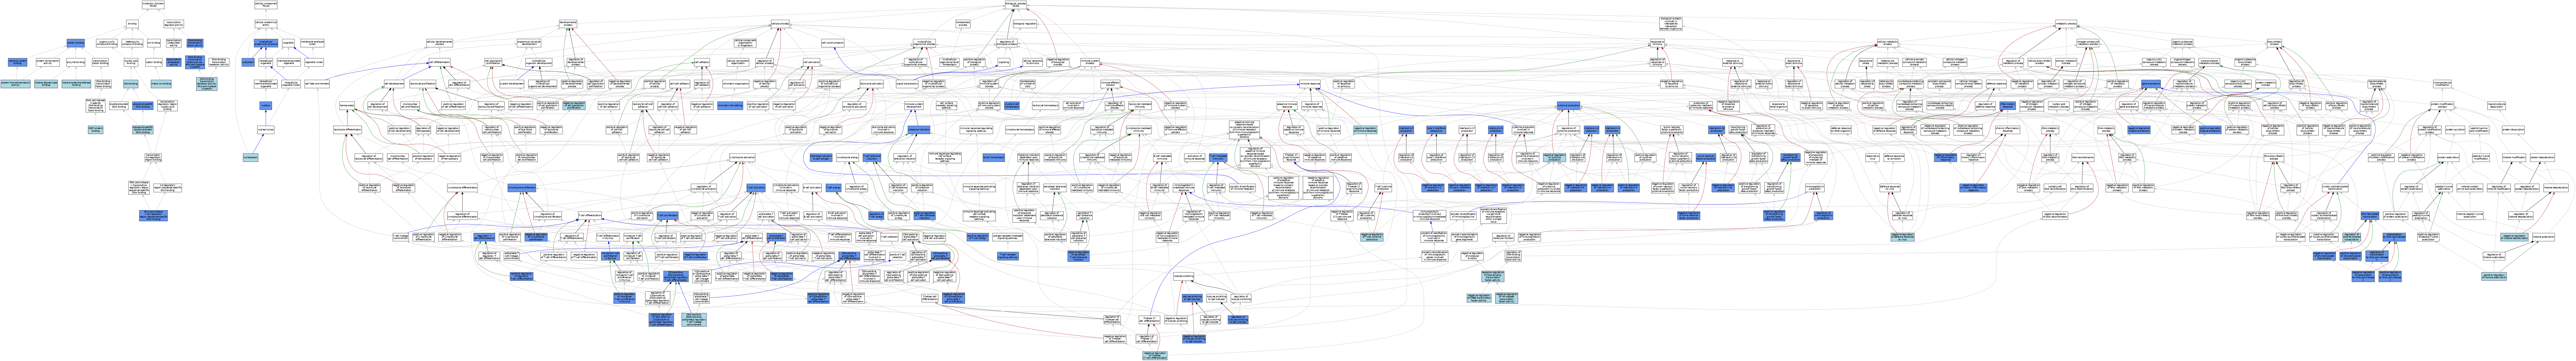This screenshot has height=361, width=2576.
Task: Select the 'leukocyte mediated immunity' node
Action: [x=1140, y=106]
